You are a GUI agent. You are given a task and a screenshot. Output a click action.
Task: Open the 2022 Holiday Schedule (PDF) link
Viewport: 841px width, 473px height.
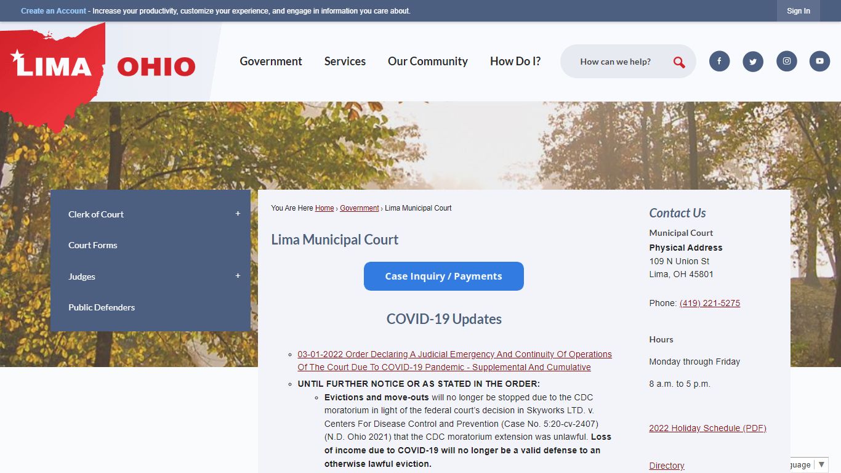point(708,428)
